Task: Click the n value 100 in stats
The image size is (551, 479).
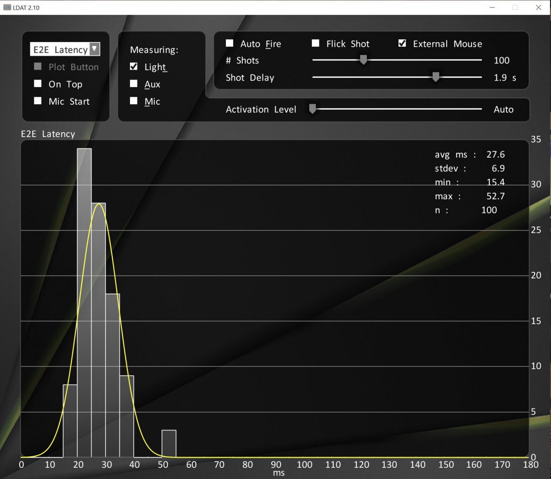Action: [489, 210]
